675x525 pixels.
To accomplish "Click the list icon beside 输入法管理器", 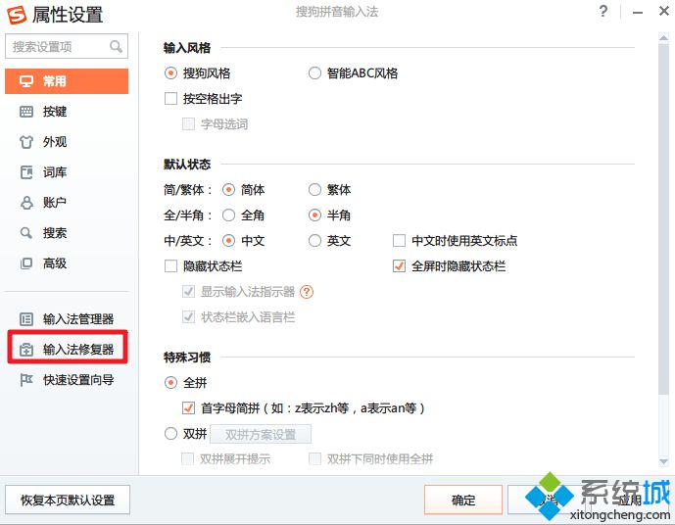I will click(26, 319).
